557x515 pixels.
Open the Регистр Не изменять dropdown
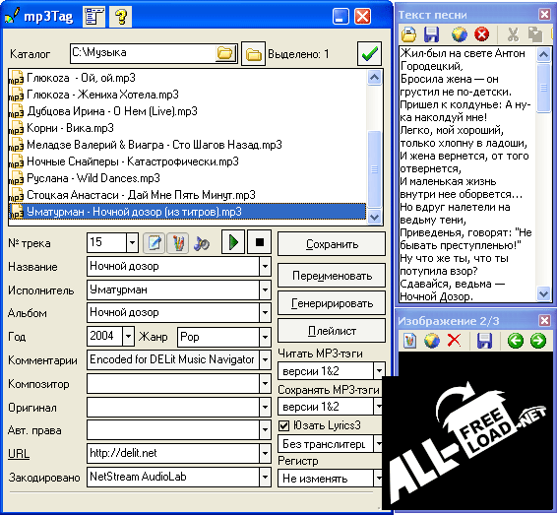(x=378, y=478)
